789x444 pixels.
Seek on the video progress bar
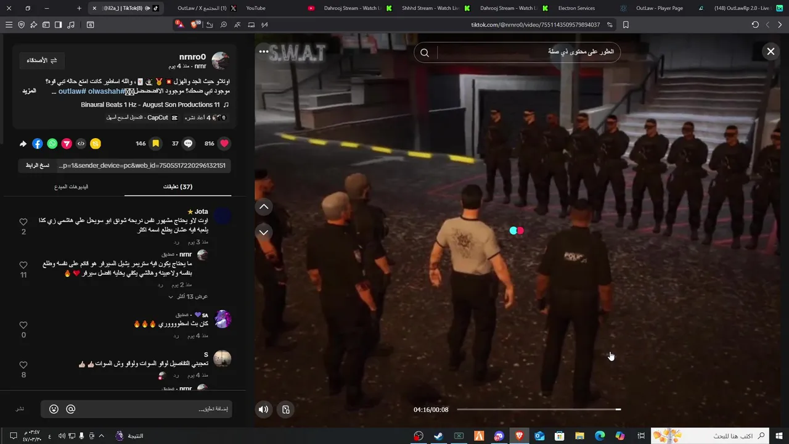tap(538, 409)
